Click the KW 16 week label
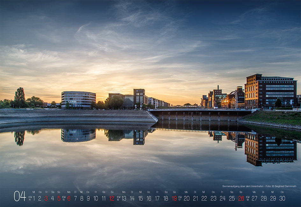Image resolution: width=301 pixels, height=207 pixels. [118, 198]
